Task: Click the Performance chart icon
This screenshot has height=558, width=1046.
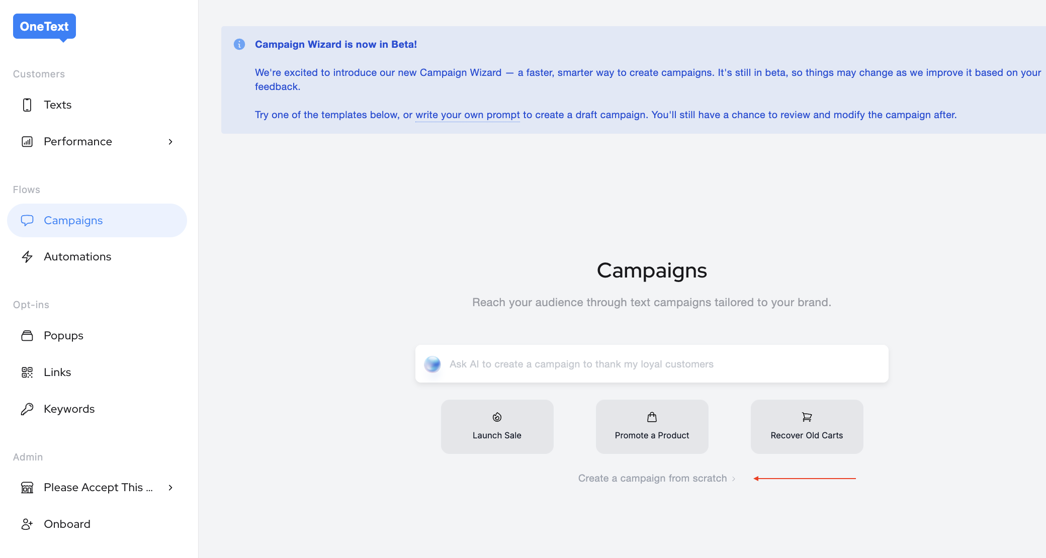Action: click(27, 142)
